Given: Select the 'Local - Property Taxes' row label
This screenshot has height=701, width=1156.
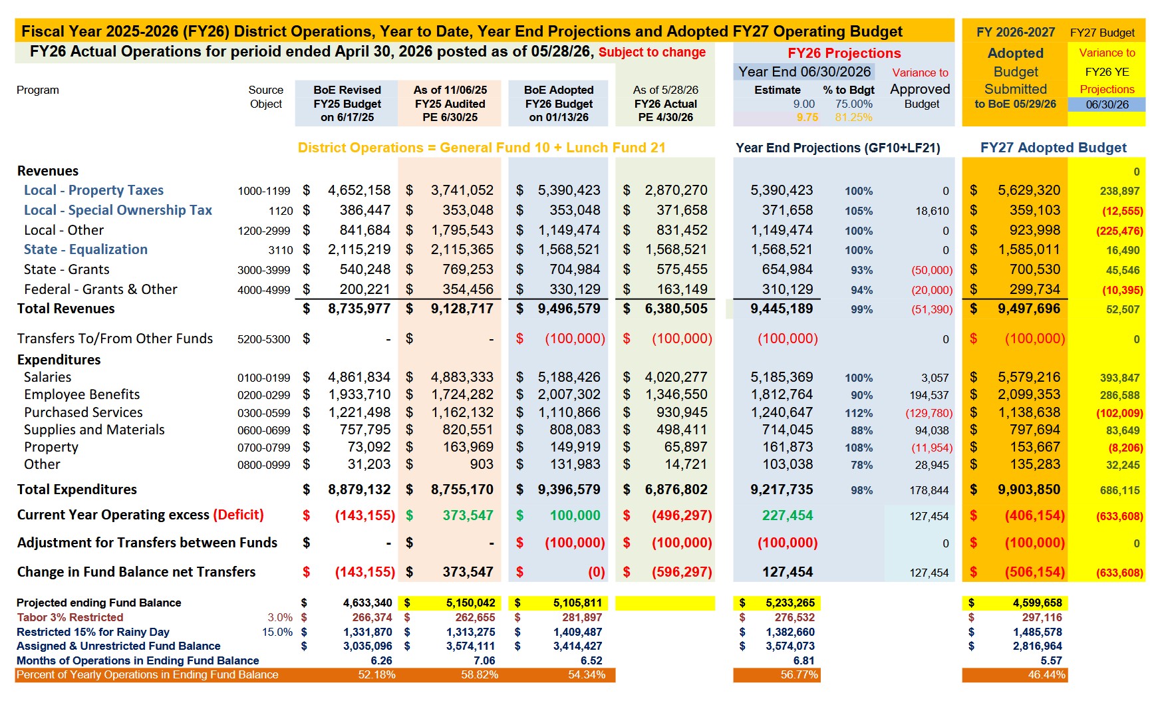Looking at the screenshot, I should point(94,190).
